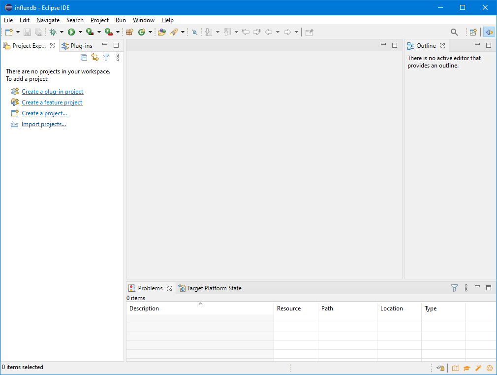Viewport: 497px width, 375px height.
Task: Click the Debug bug icon
Action: [53, 32]
